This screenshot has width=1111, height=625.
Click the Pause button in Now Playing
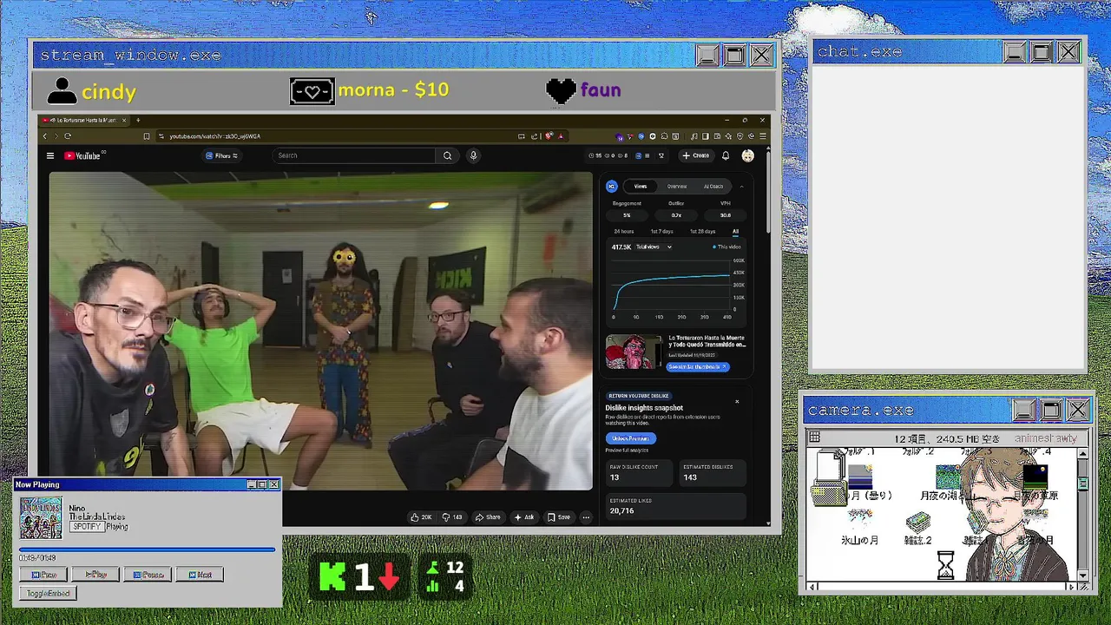pos(148,575)
